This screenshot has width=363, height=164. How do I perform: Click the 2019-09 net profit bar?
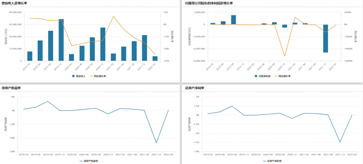(233, 20)
